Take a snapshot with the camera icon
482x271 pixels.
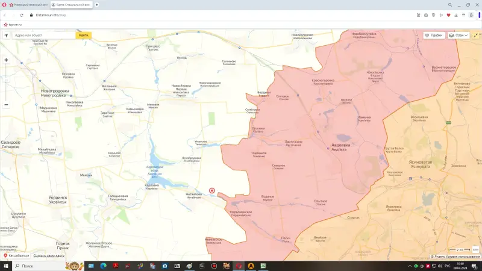coord(426,15)
